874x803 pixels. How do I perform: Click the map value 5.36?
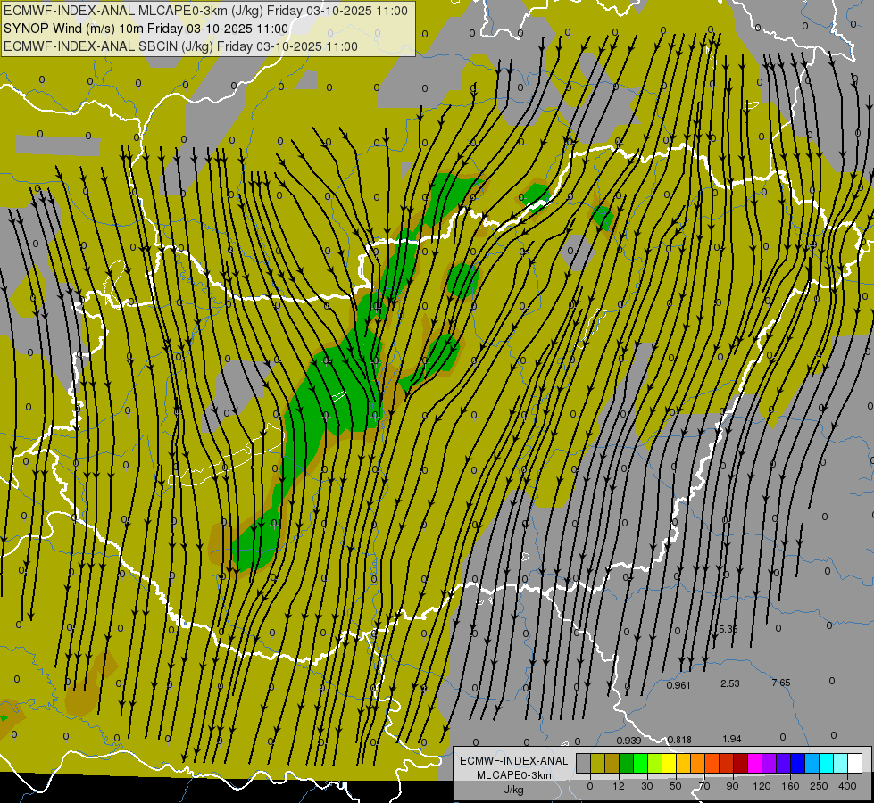(728, 629)
